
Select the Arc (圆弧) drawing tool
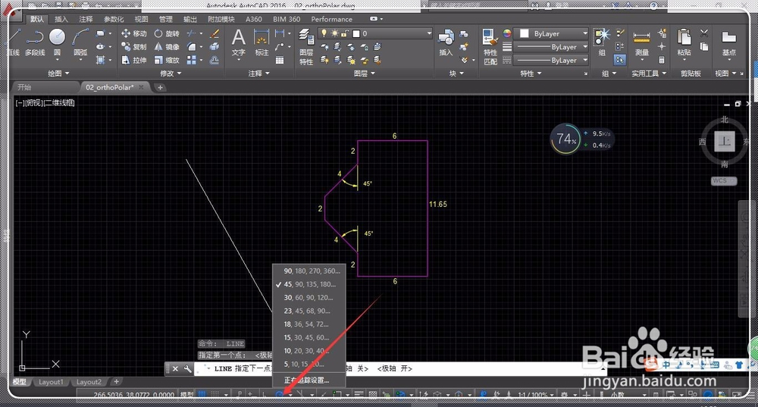click(80, 42)
